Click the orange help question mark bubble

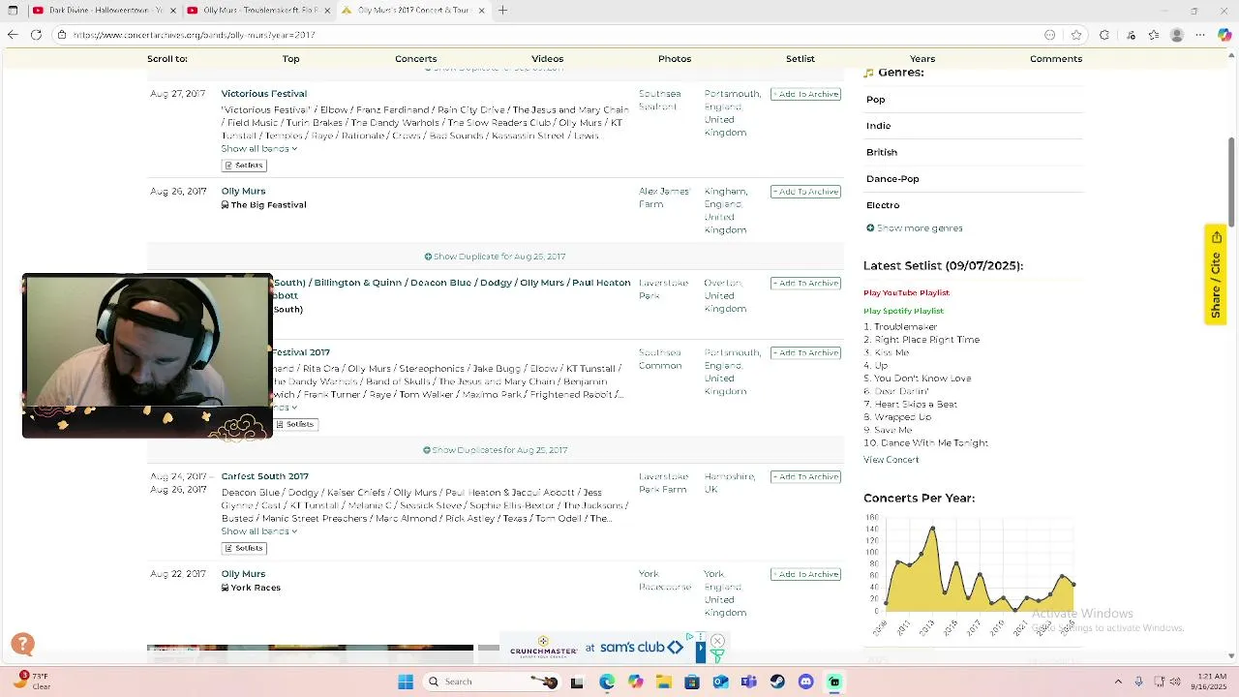[x=22, y=644]
